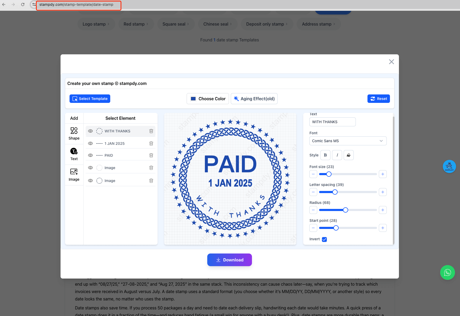Hide the WITH THANKS element
The width and height of the screenshot is (460, 316).
(90, 131)
